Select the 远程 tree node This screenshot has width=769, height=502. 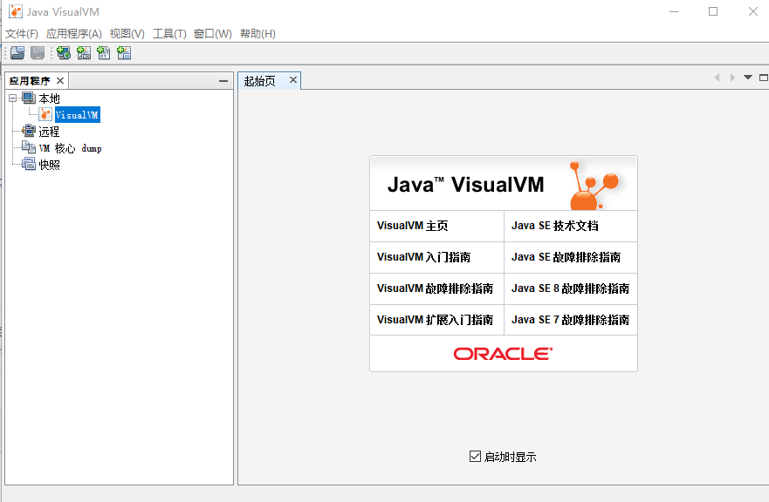click(49, 132)
